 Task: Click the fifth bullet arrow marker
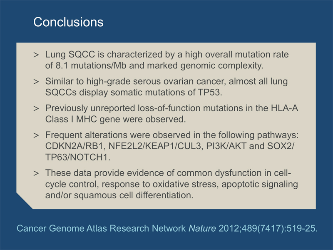pos(36,173)
